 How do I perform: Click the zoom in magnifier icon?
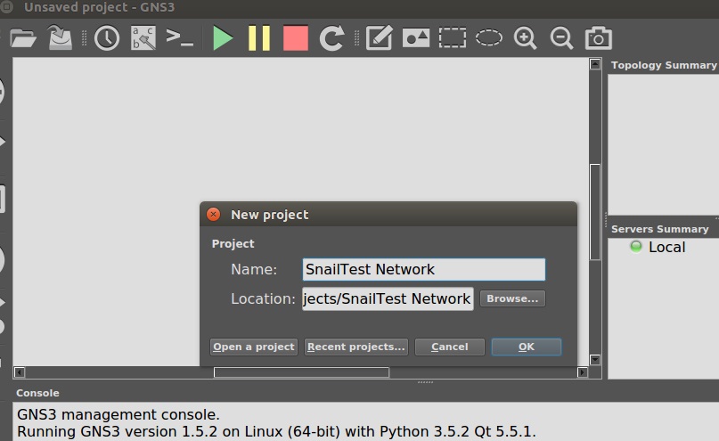[x=526, y=38]
